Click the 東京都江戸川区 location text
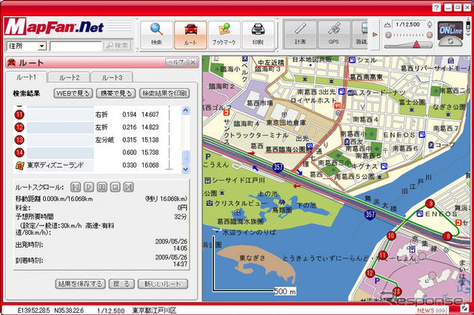This screenshot has height=315, width=474. click(x=154, y=311)
